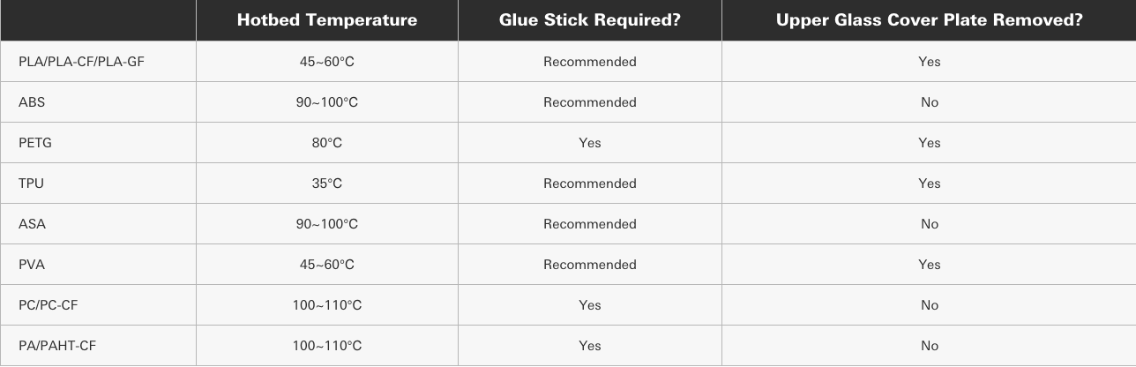Click the Hotbed Temperature column header

(326, 20)
